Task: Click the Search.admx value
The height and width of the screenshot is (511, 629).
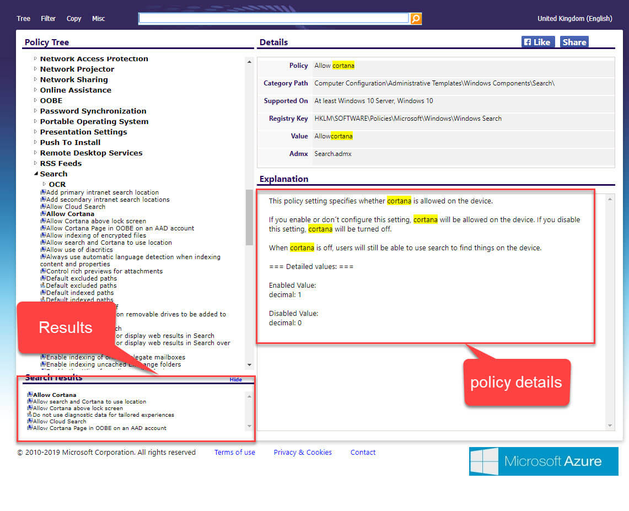Action: point(333,154)
